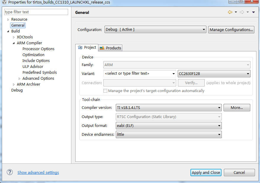Select Build in the tree

coord(15,31)
